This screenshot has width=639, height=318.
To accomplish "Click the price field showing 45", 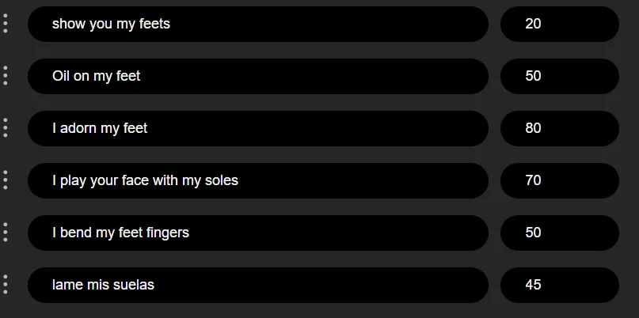I will (x=559, y=285).
